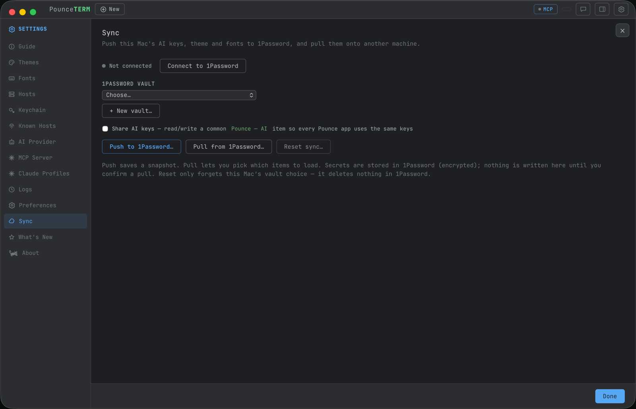636x409 pixels.
Task: Click the green "Pounce — AI" text
Action: tap(249, 129)
